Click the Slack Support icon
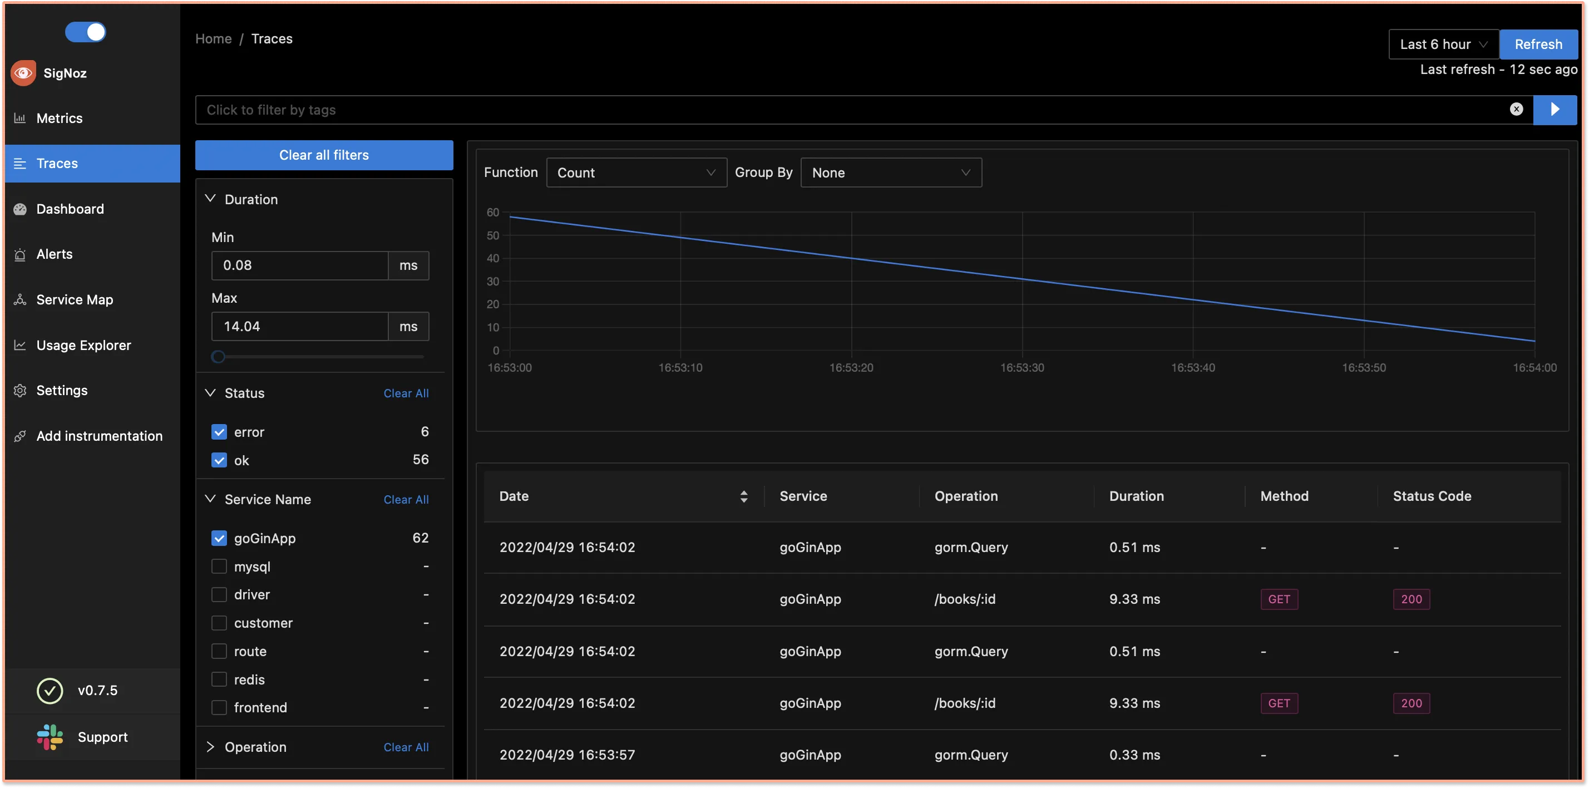Viewport: 1589px width, 788px height. (50, 737)
